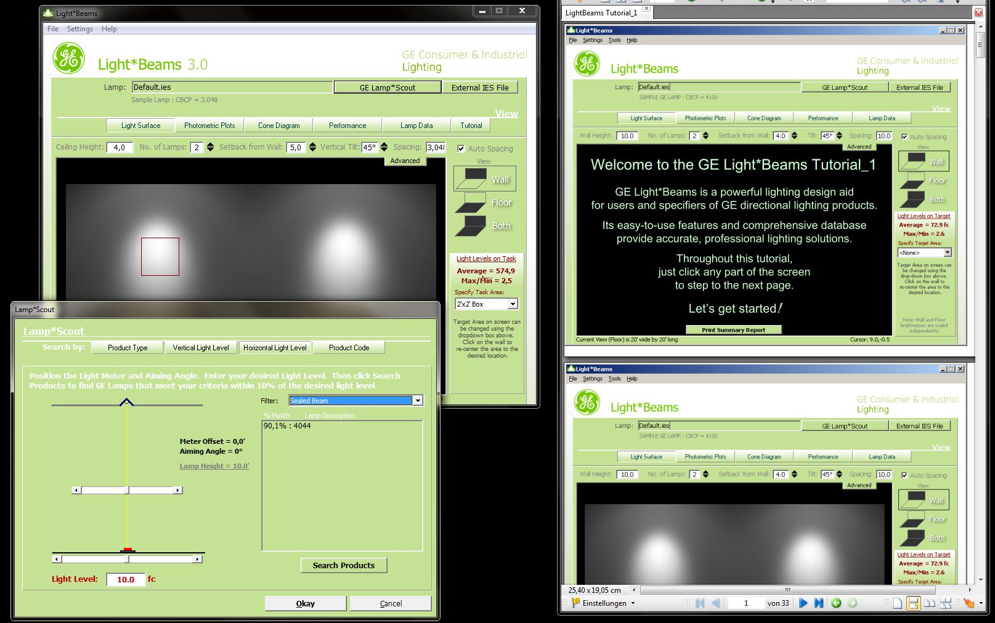This screenshot has height=623, width=995.
Task: Switch to single page layout view
Action: [x=898, y=603]
